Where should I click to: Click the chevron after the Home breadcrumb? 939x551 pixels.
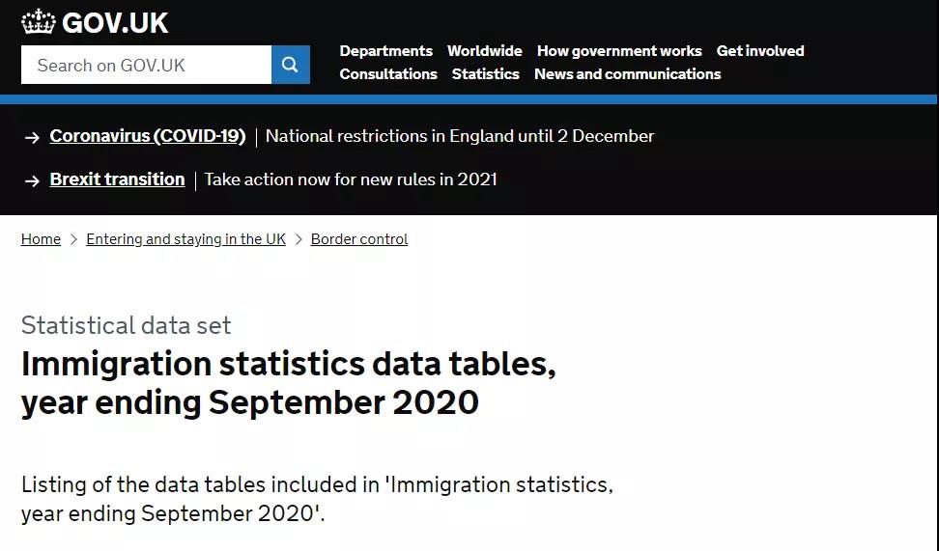click(73, 239)
